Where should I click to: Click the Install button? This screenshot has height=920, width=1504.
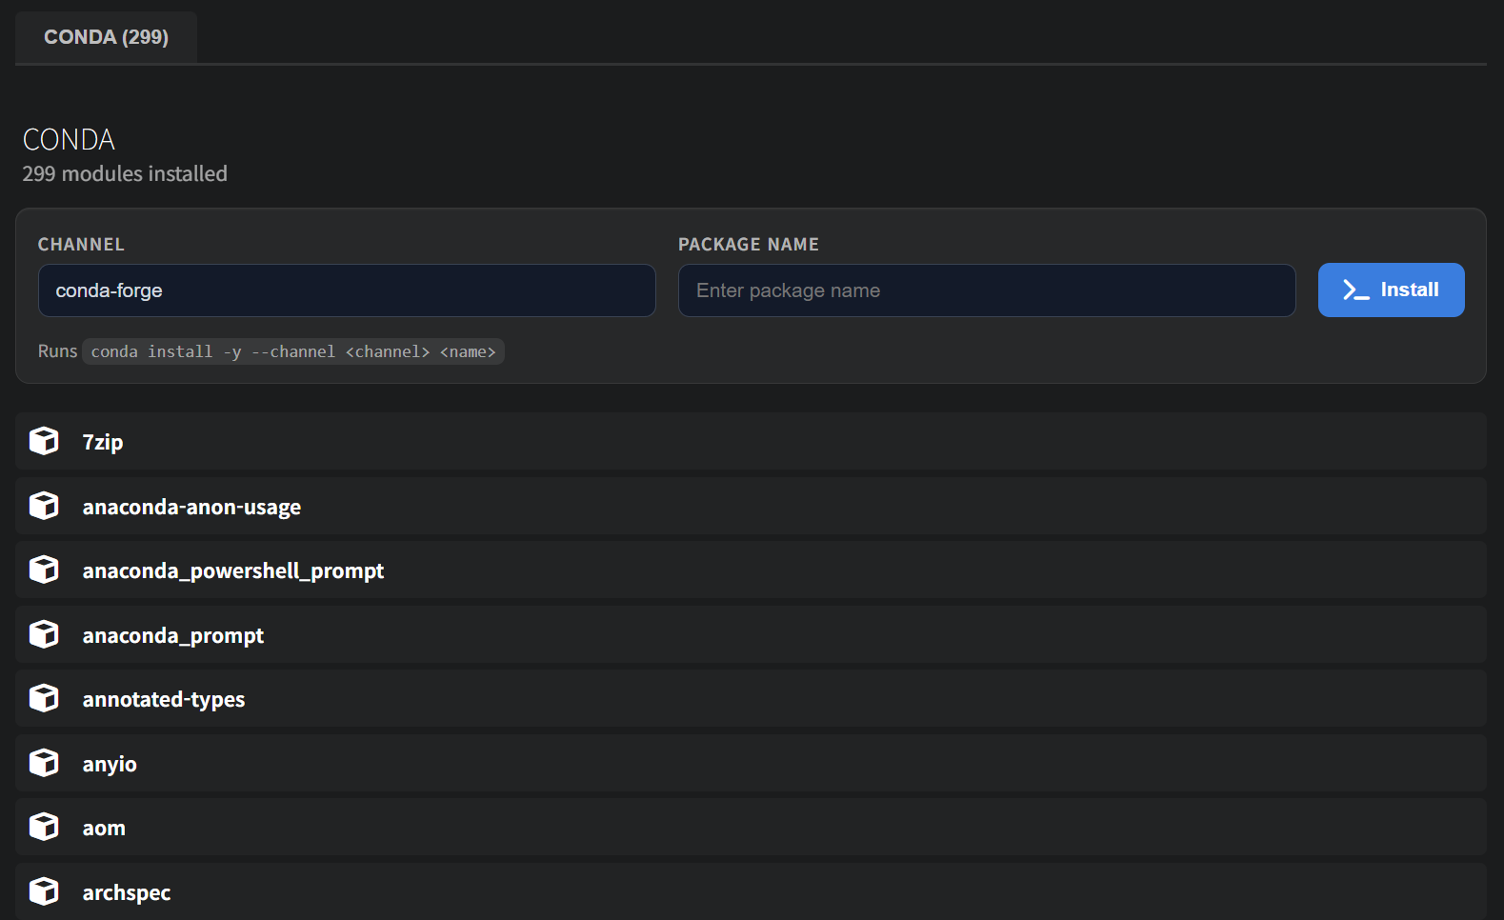1391,290
